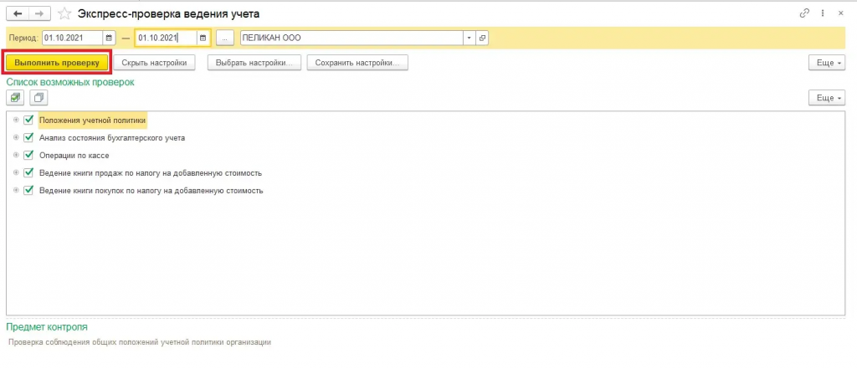This screenshot has height=369, width=857.
Task: Click the Список возможных проверок heading
Action: [x=70, y=82]
